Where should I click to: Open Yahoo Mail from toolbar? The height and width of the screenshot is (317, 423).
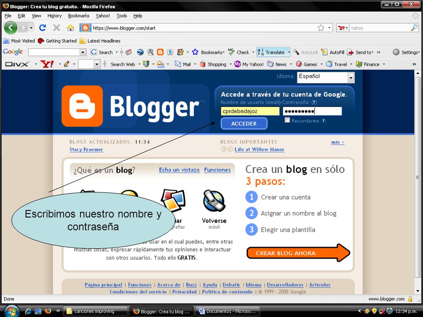coord(182,64)
